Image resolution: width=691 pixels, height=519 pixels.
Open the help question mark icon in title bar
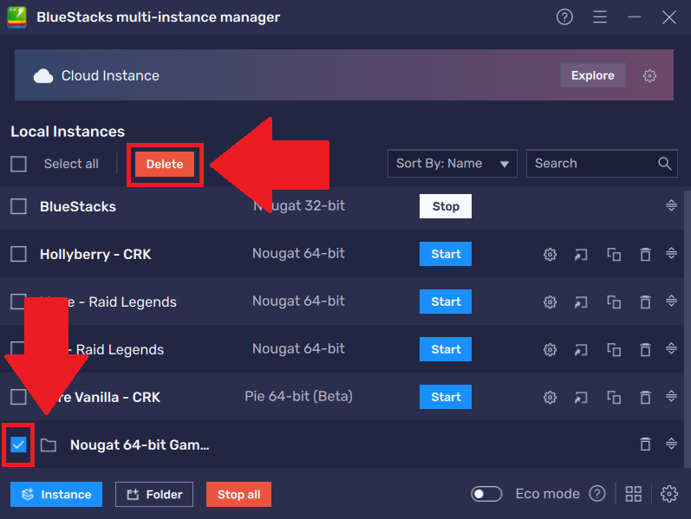pyautogui.click(x=564, y=17)
